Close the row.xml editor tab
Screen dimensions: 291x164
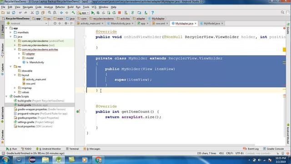167,23
